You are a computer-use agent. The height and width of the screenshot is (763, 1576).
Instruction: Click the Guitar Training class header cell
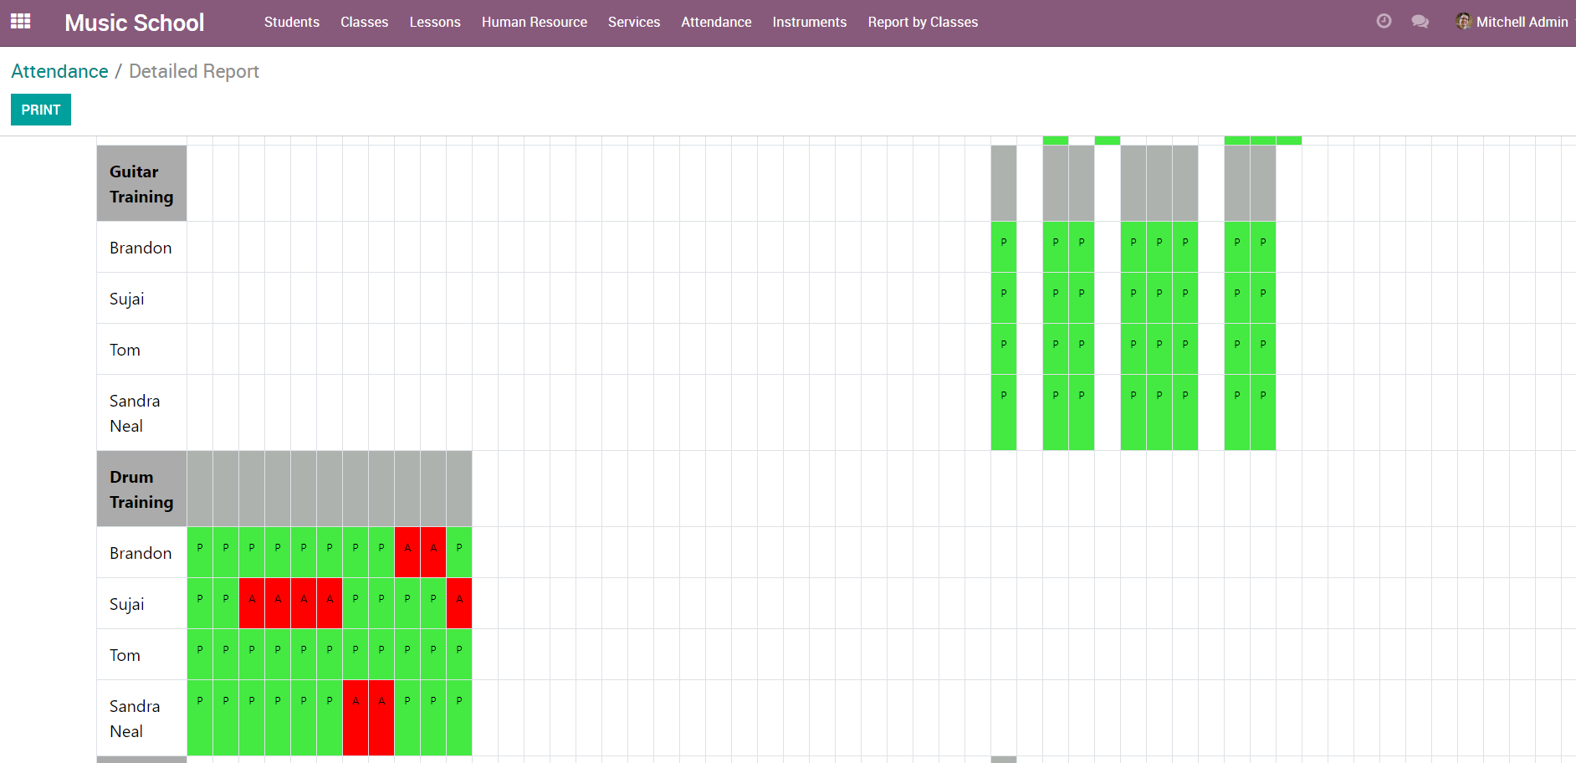point(141,184)
